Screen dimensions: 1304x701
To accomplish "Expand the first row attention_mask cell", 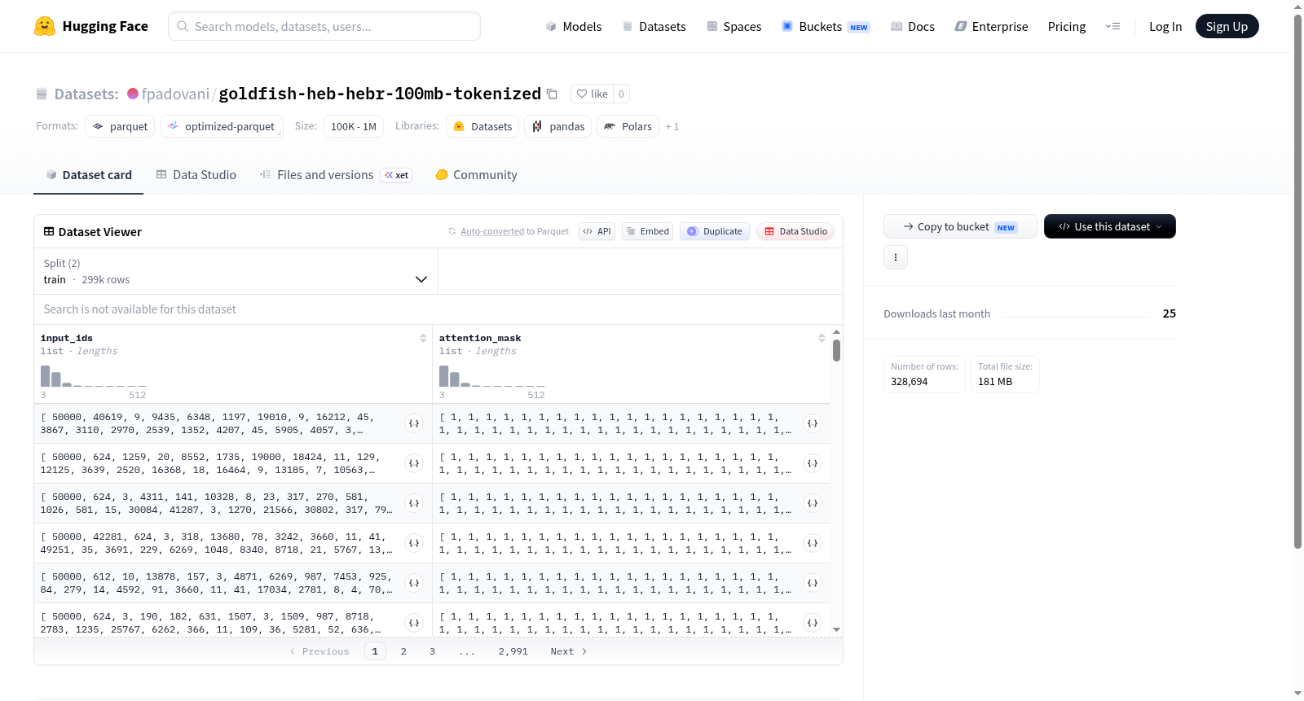I will pyautogui.click(x=813, y=423).
